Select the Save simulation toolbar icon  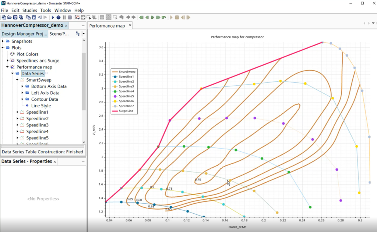coord(15,17)
